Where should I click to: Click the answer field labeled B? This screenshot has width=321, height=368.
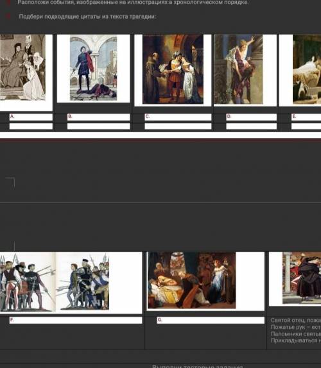pos(98,117)
